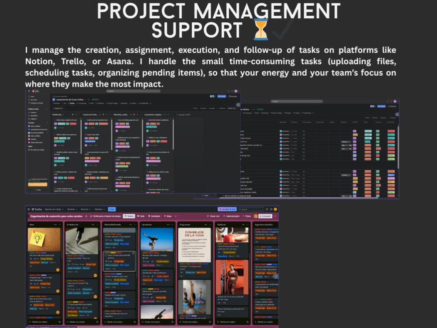Expand the Trello sidebar arrow at left edge

pyautogui.click(x=28, y=216)
